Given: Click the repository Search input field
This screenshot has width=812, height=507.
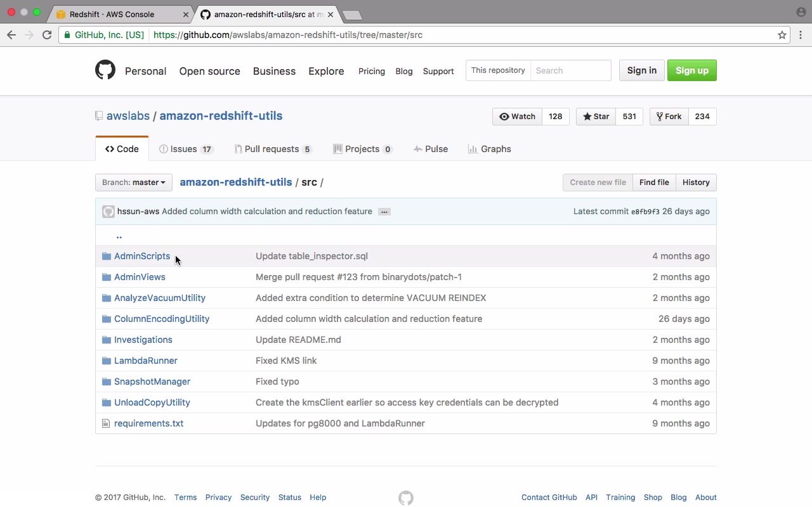Looking at the screenshot, I should 570,70.
